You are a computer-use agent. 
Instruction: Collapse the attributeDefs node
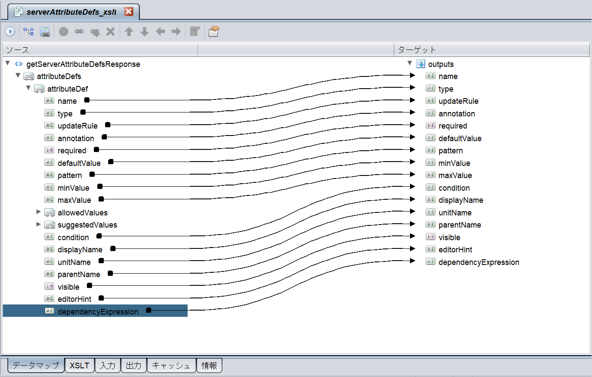pos(18,76)
